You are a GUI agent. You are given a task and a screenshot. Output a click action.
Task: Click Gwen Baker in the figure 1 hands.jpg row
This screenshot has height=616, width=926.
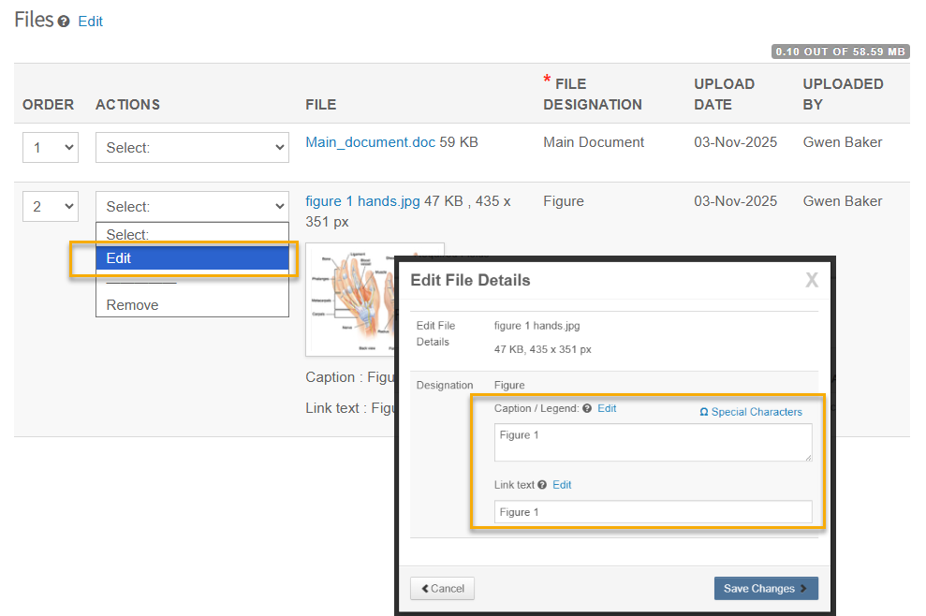coord(842,201)
